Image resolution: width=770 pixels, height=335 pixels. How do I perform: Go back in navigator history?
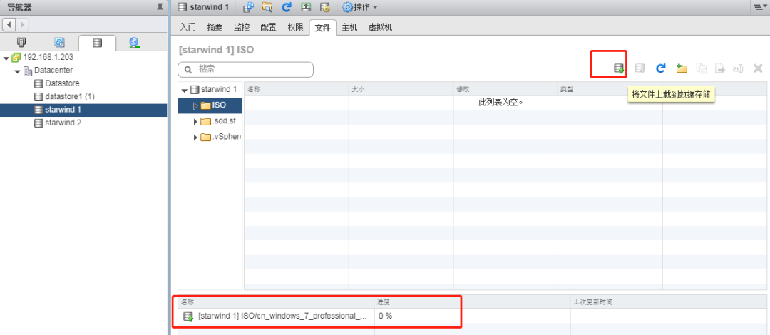pos(10,24)
